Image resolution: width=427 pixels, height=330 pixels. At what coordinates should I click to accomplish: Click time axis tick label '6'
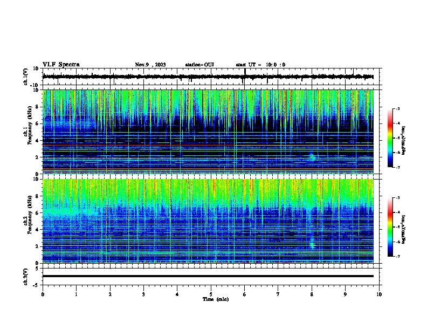click(245, 294)
